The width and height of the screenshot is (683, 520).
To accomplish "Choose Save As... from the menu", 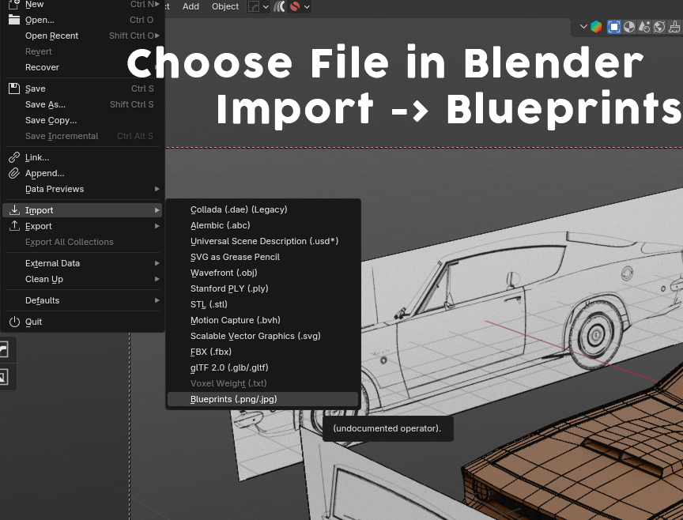I will tap(45, 104).
